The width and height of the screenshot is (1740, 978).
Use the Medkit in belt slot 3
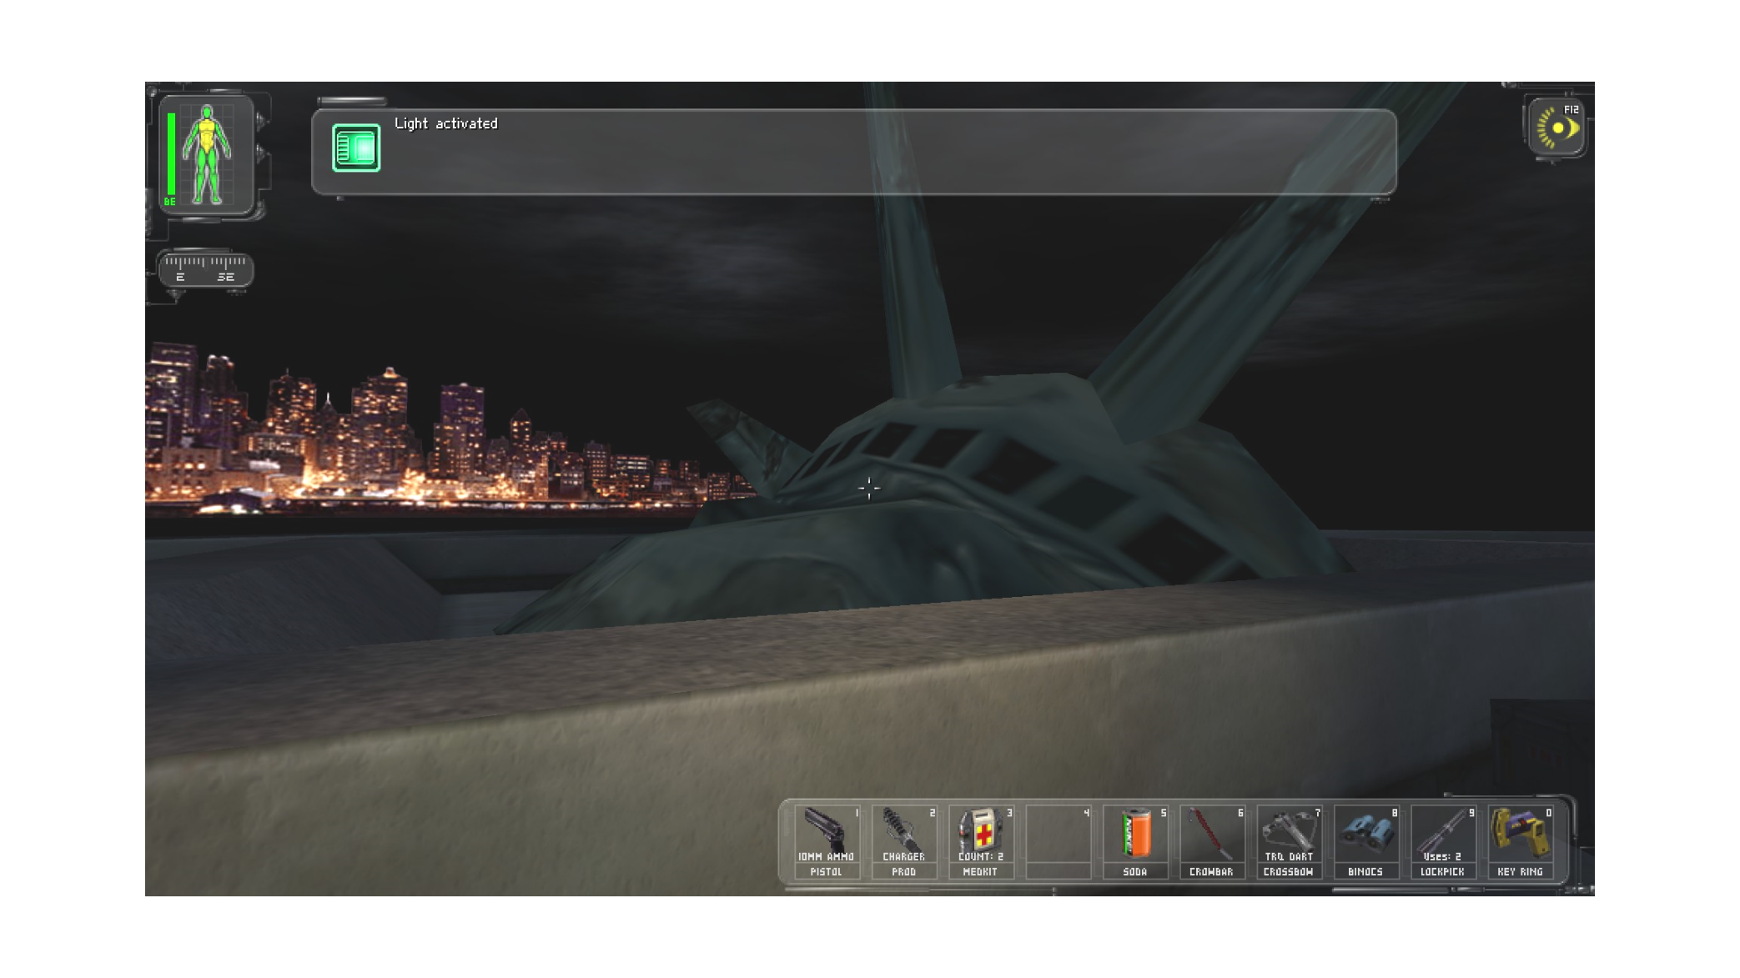click(x=980, y=841)
